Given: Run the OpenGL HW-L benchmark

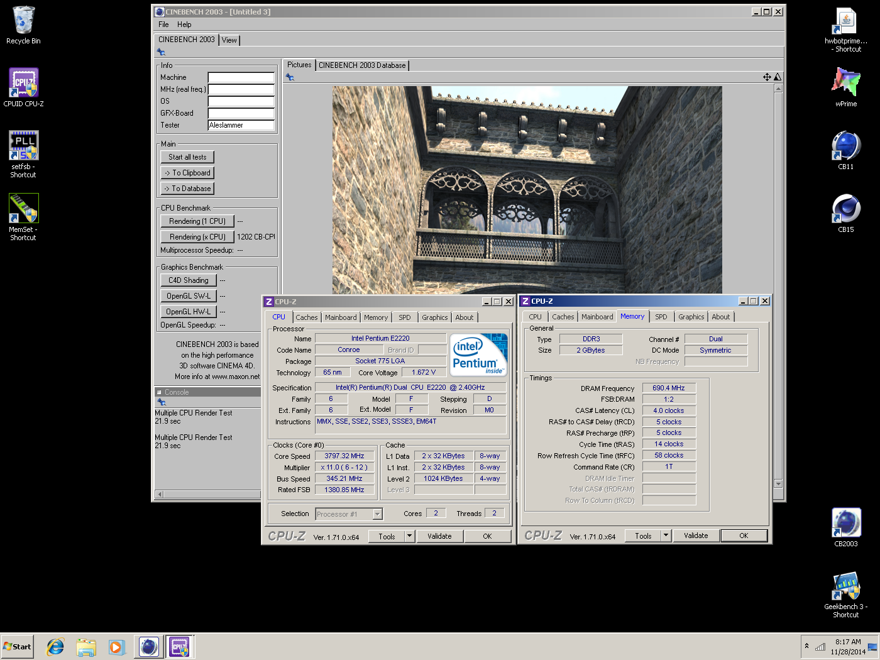Looking at the screenshot, I should click(x=189, y=312).
